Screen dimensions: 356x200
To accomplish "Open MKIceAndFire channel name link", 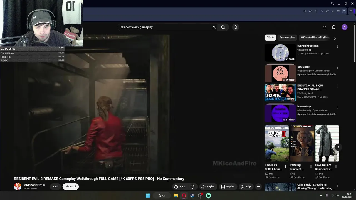I will pos(33,185).
